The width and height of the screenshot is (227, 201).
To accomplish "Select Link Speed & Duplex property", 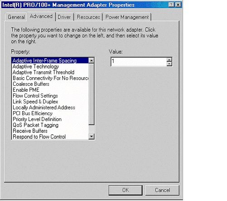I will 50,102.
